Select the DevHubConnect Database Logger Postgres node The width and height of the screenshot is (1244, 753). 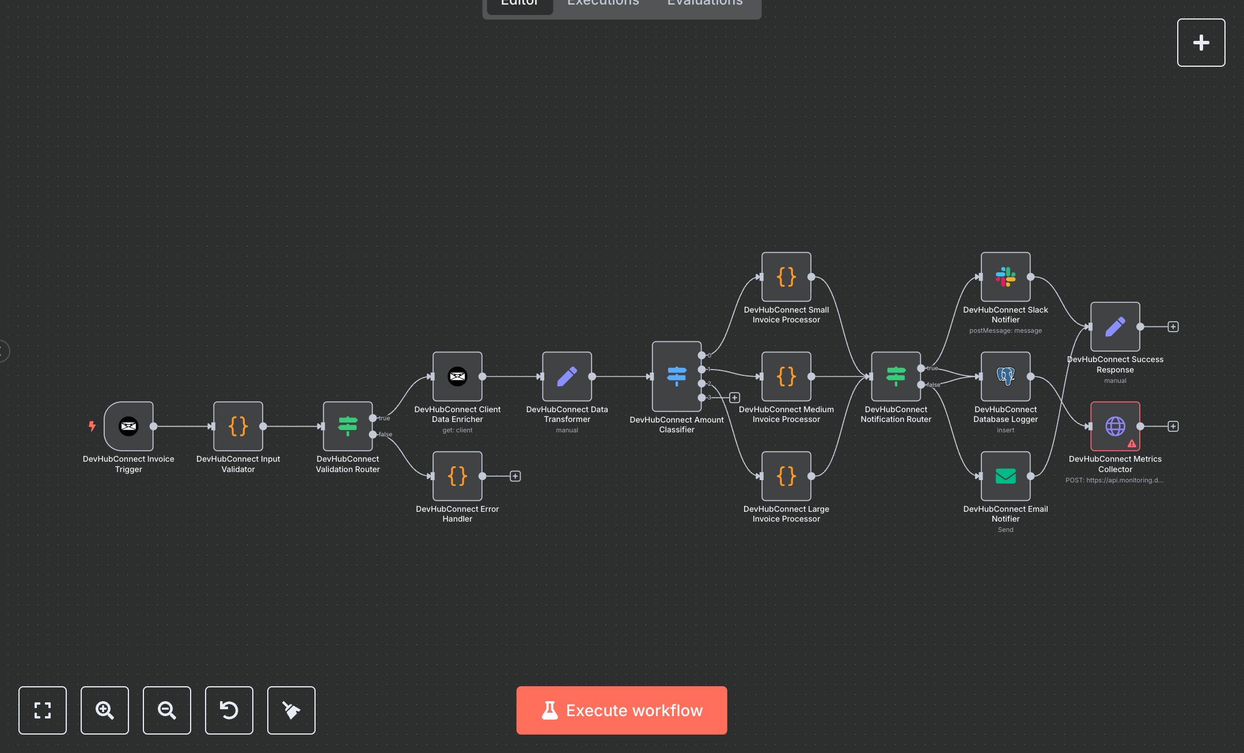[1005, 377]
